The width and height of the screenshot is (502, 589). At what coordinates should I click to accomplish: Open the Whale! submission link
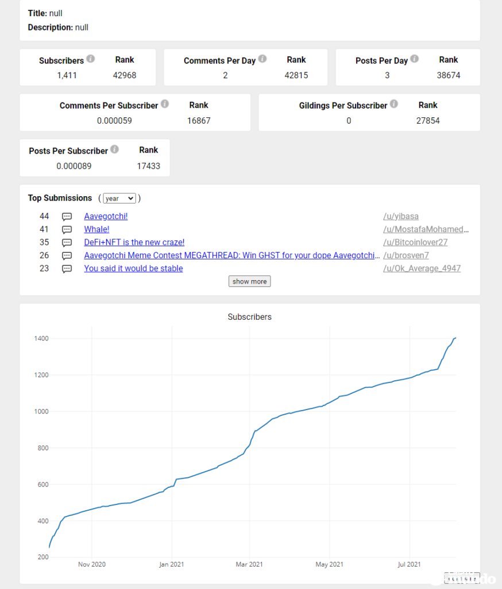pos(96,230)
